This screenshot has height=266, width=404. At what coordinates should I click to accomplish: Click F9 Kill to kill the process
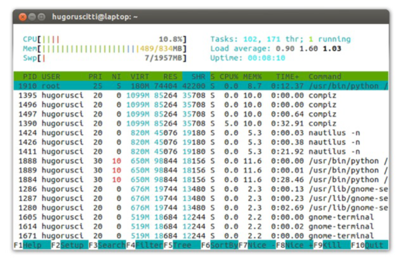click(x=332, y=245)
